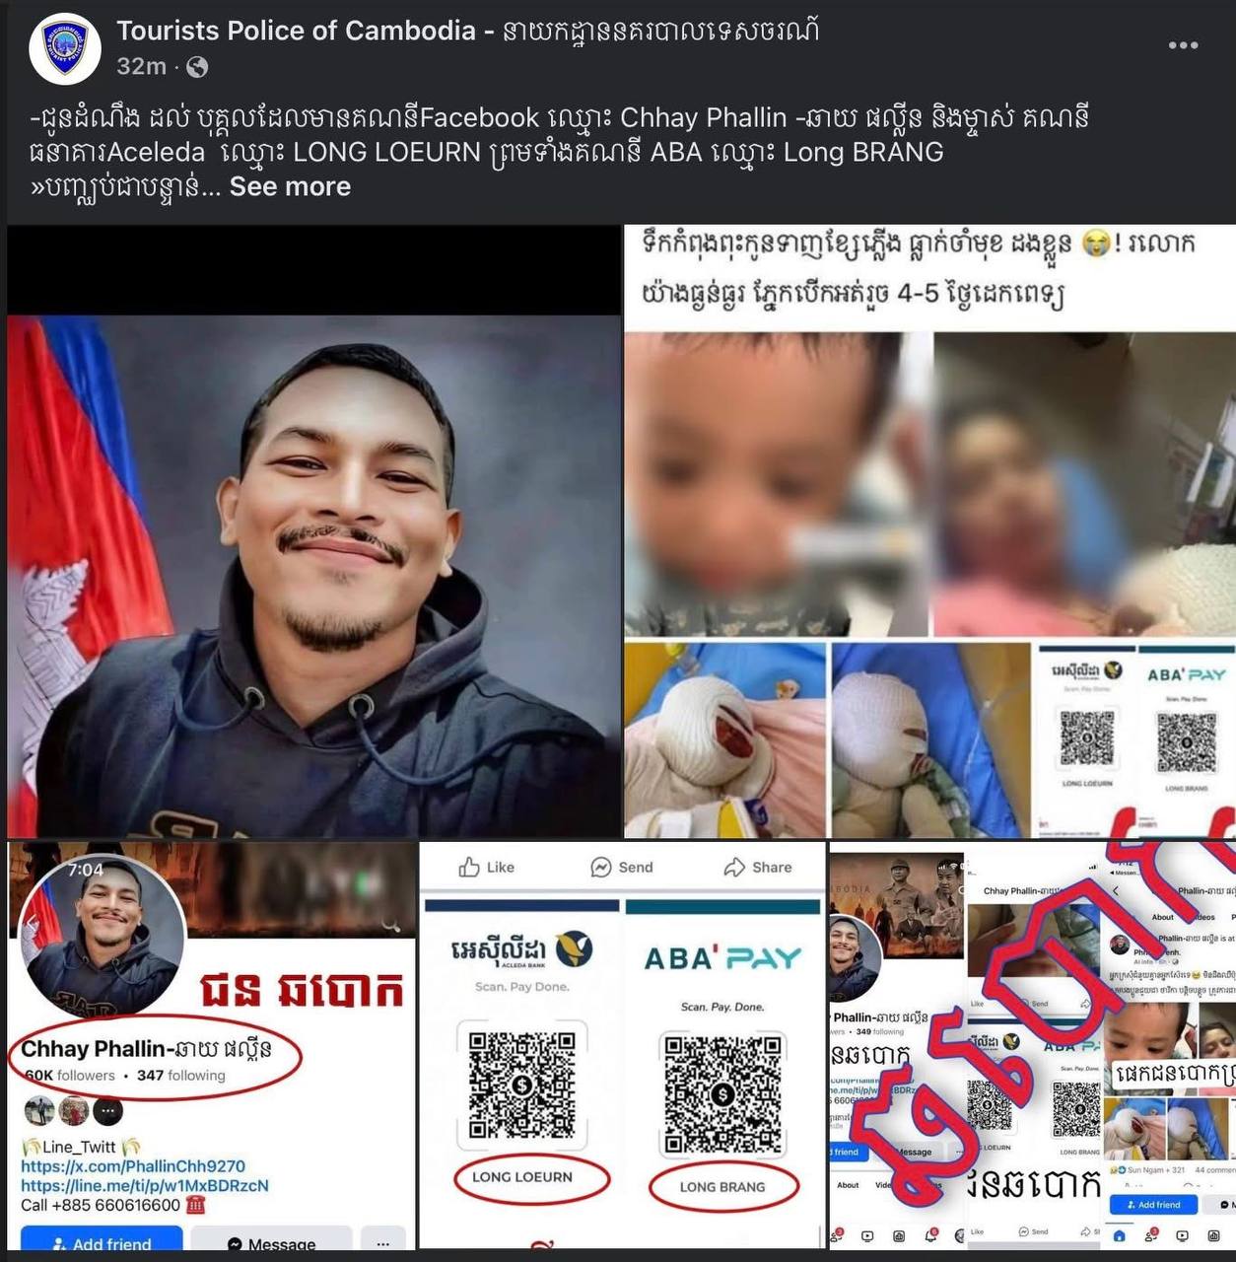Click the Messenger Send icon

601,867
